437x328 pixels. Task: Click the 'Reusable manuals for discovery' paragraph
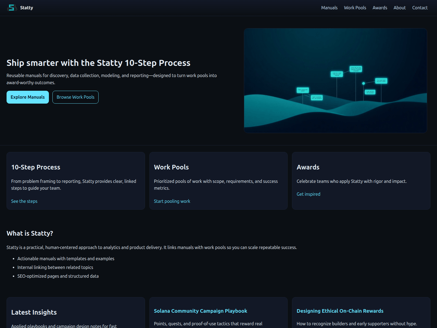coord(112,79)
